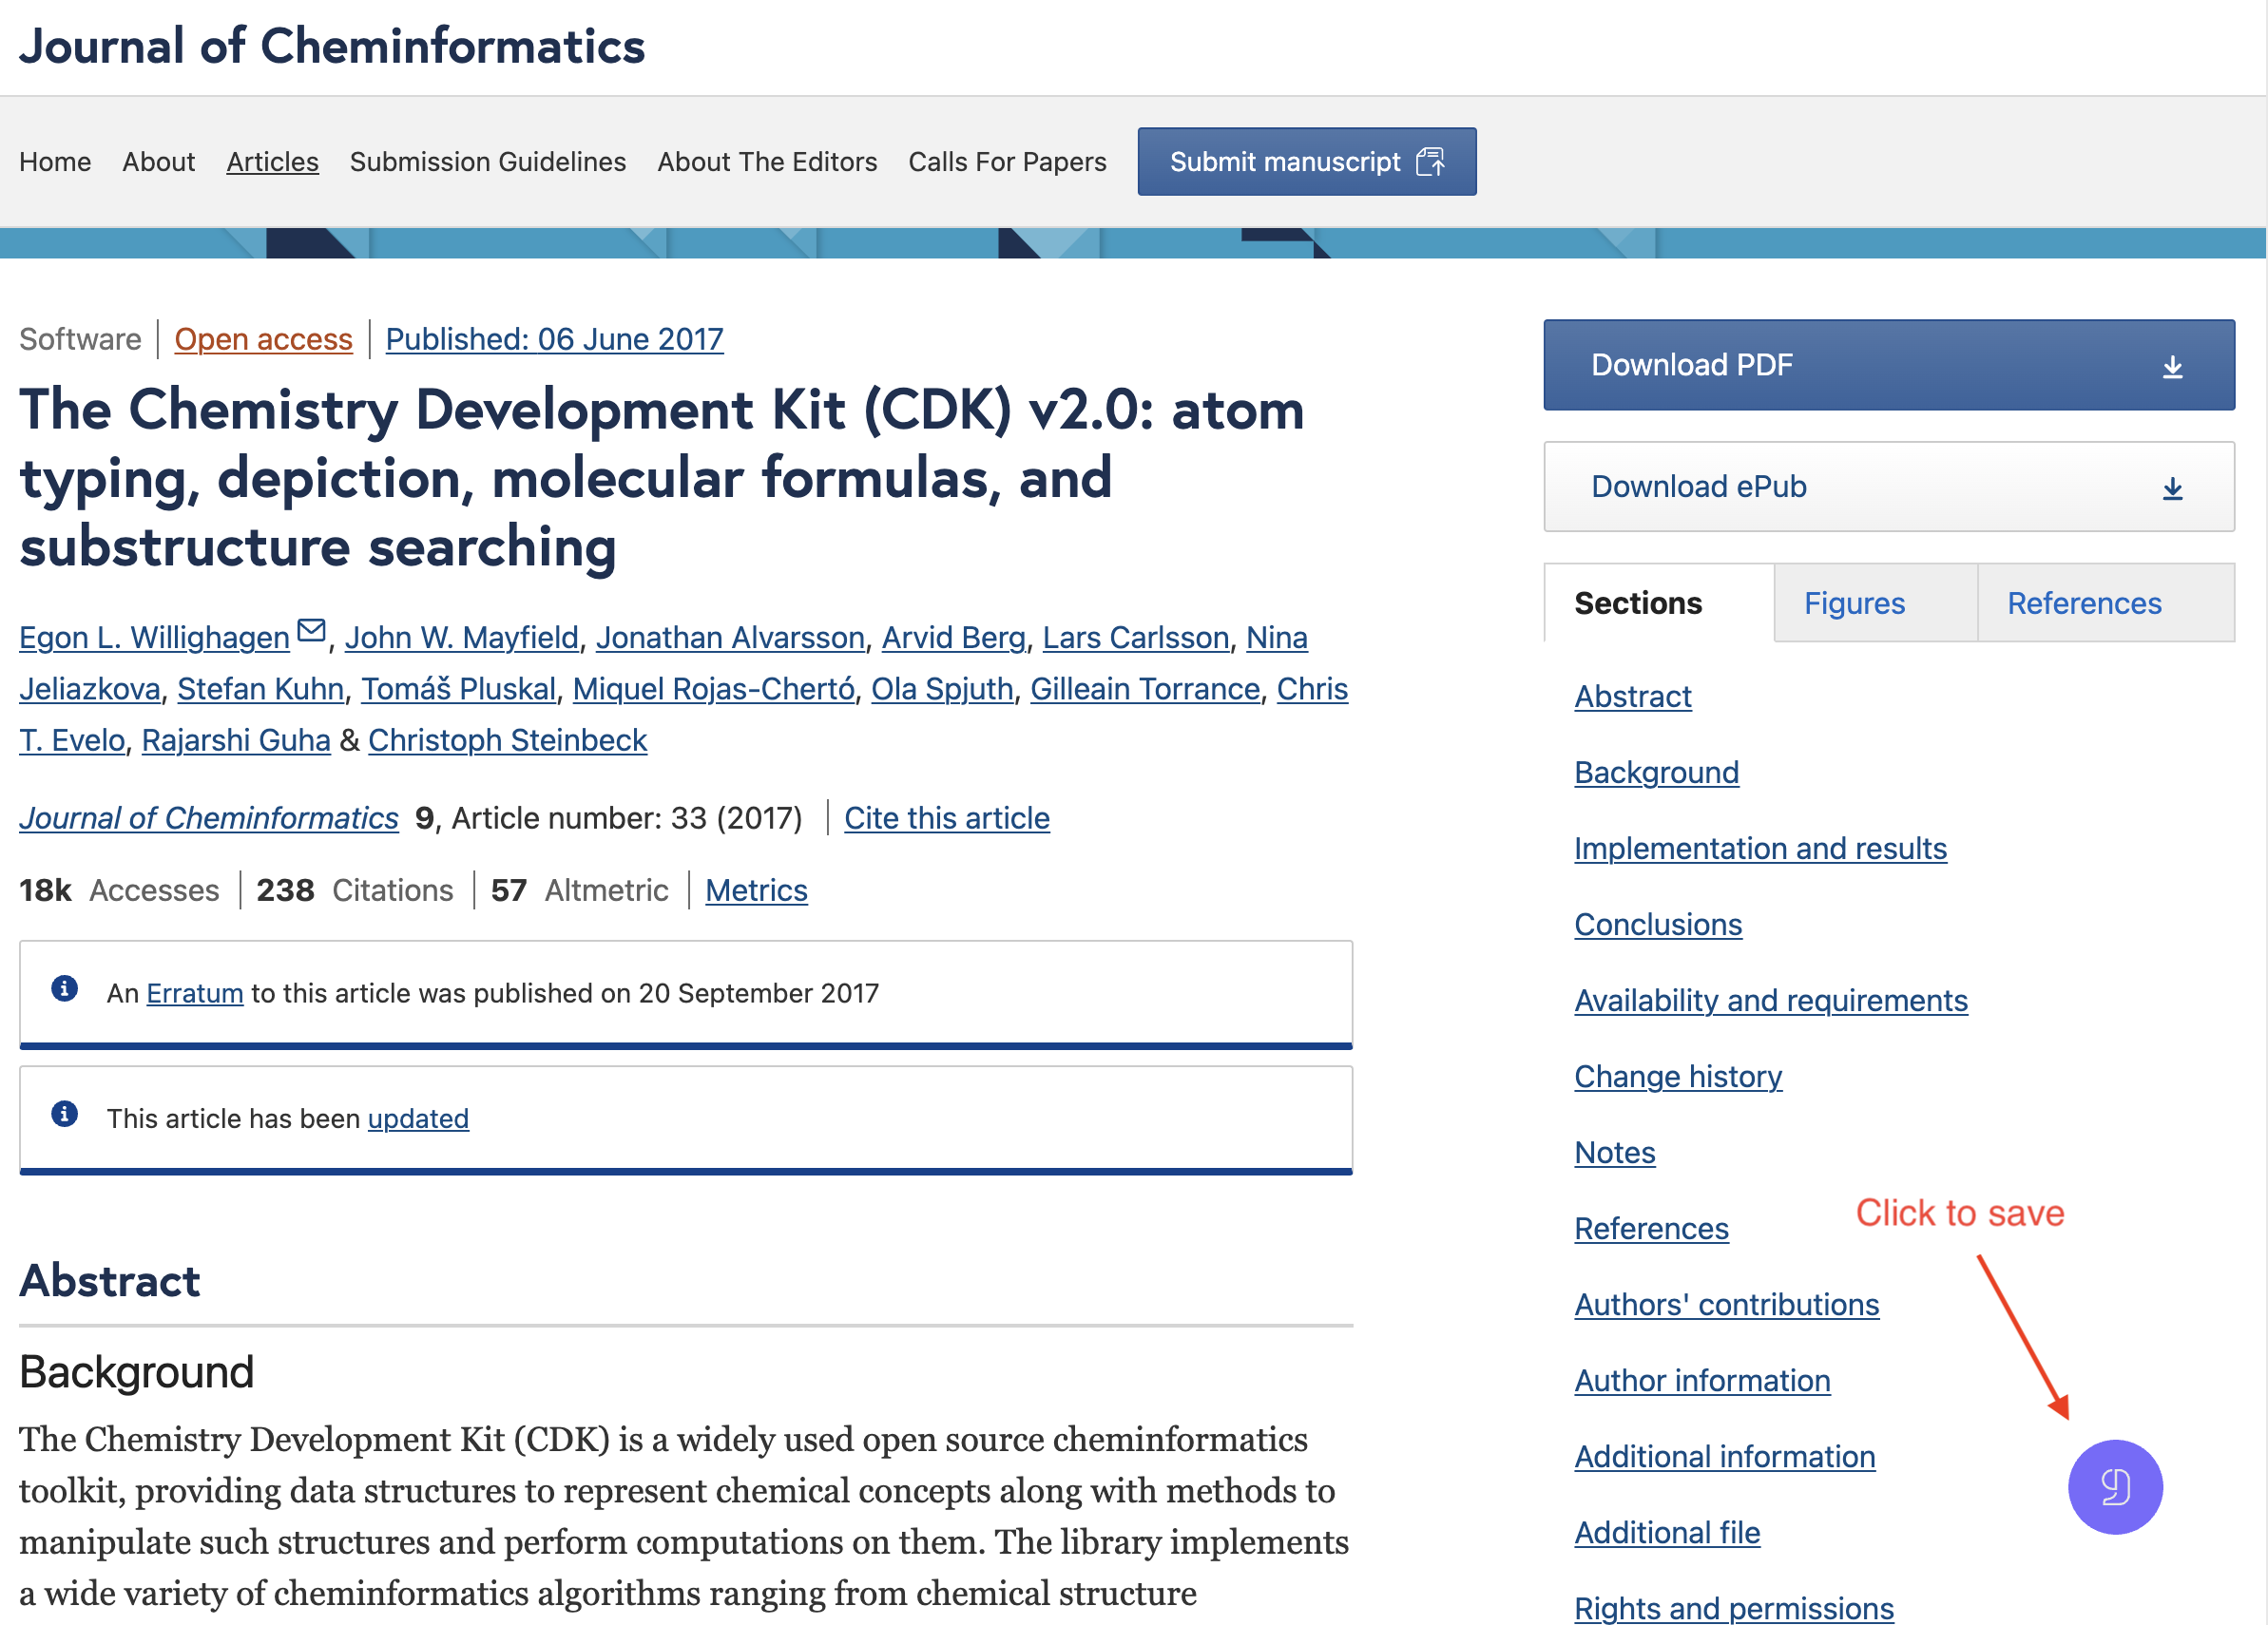Screen dimensions: 2268x1625
Task: Open Submission Guidelines in the navigation
Action: tap(487, 162)
